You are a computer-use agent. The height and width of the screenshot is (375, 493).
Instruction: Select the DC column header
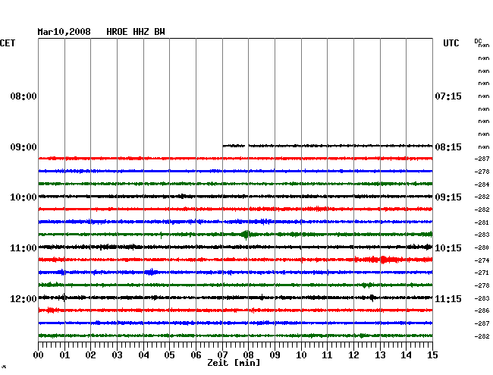coord(478,41)
